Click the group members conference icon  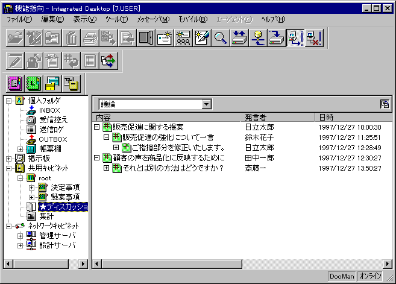click(183, 38)
